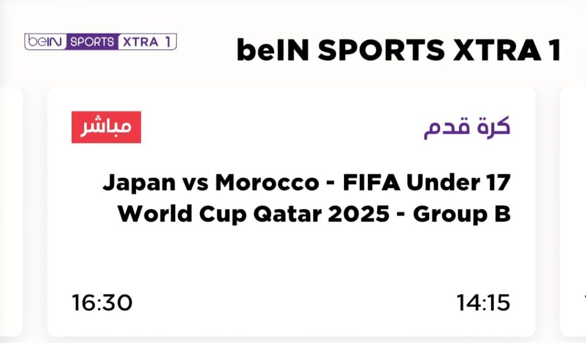Tap SPORTS in the large channel heading

[381, 51]
